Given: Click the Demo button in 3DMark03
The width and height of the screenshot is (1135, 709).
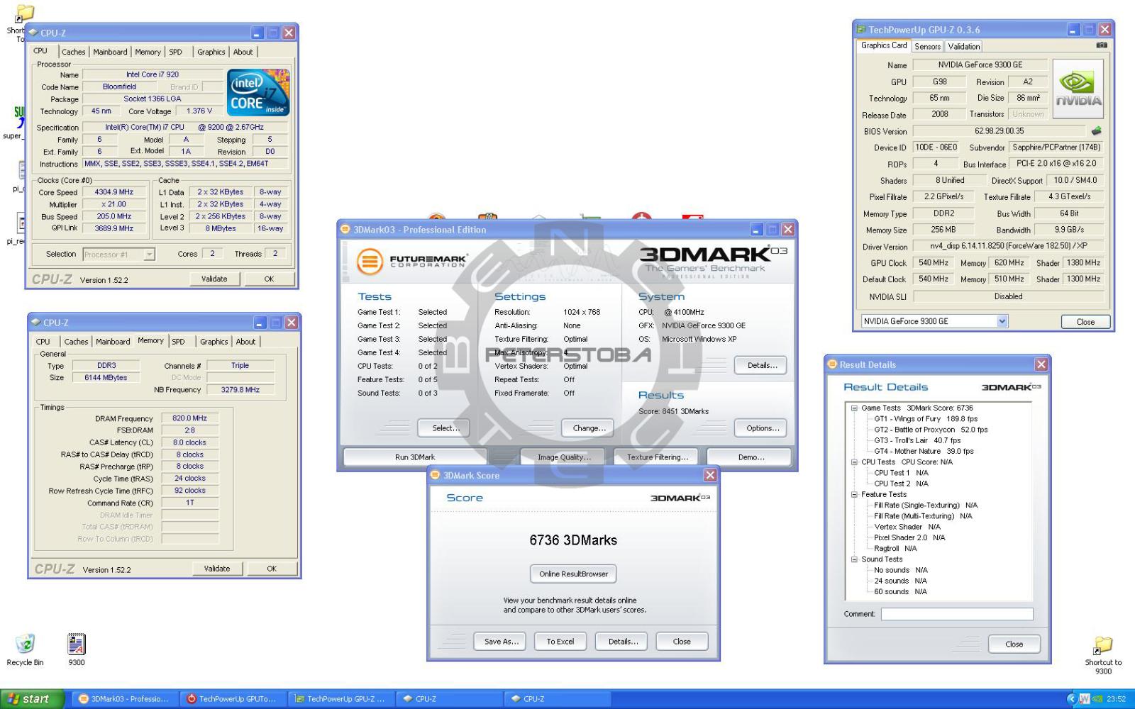Looking at the screenshot, I should [x=751, y=457].
